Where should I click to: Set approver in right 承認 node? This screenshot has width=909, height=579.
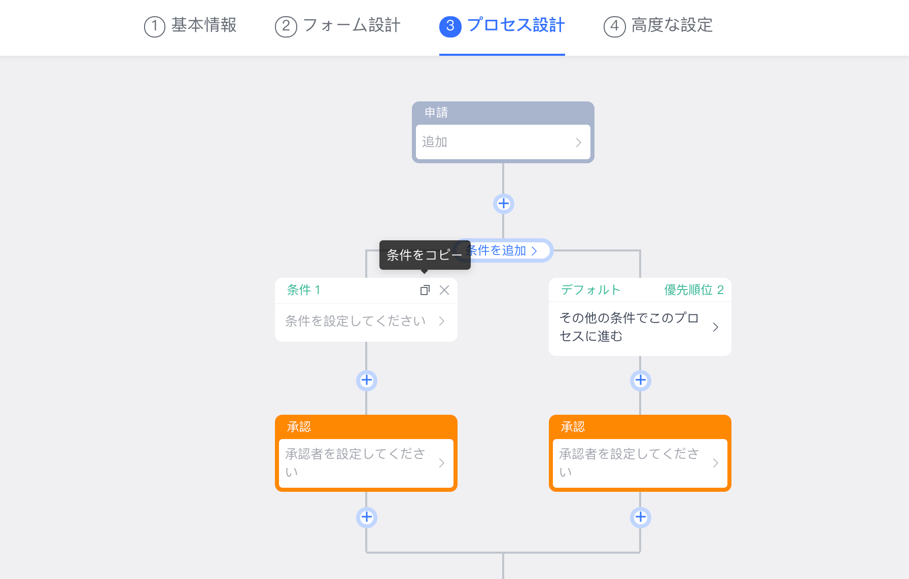point(639,463)
